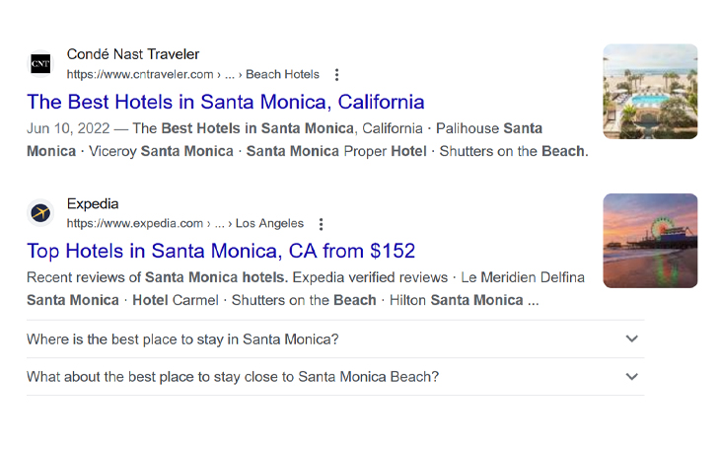Click the snippet text dated Jun 10, 2022

click(x=306, y=139)
